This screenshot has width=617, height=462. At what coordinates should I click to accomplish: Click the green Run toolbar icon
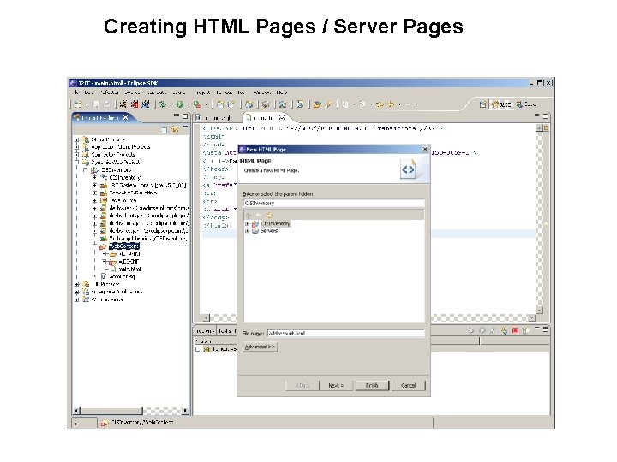180,104
